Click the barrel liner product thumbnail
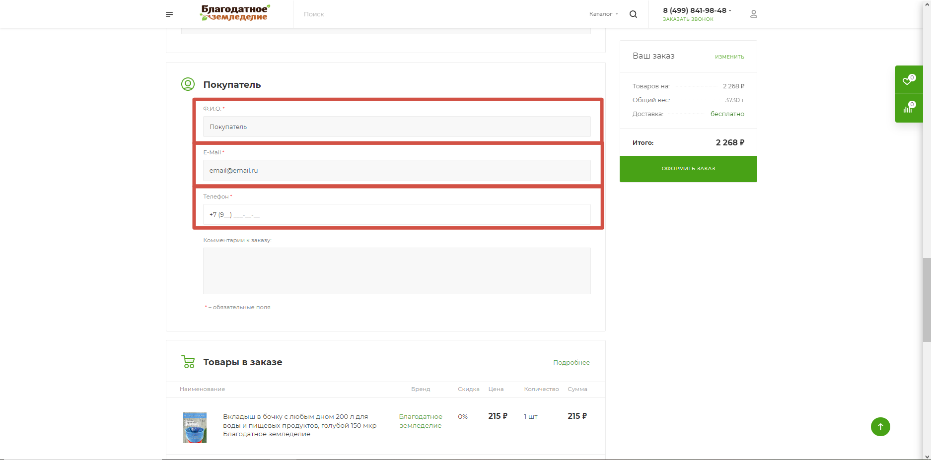This screenshot has height=460, width=931. tap(195, 427)
